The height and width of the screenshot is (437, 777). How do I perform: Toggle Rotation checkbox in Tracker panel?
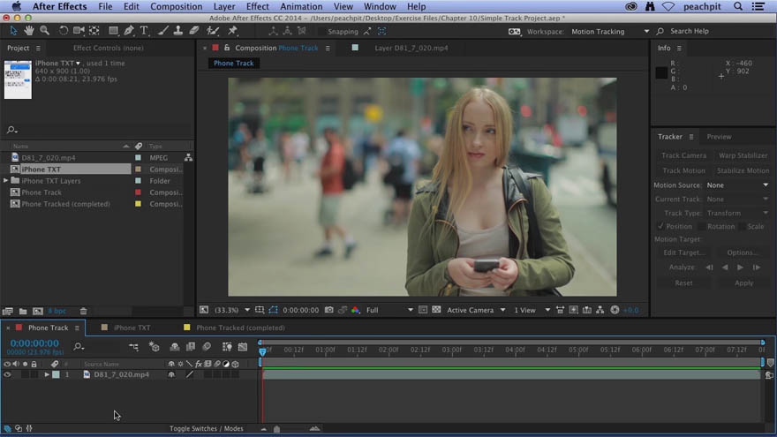point(701,226)
